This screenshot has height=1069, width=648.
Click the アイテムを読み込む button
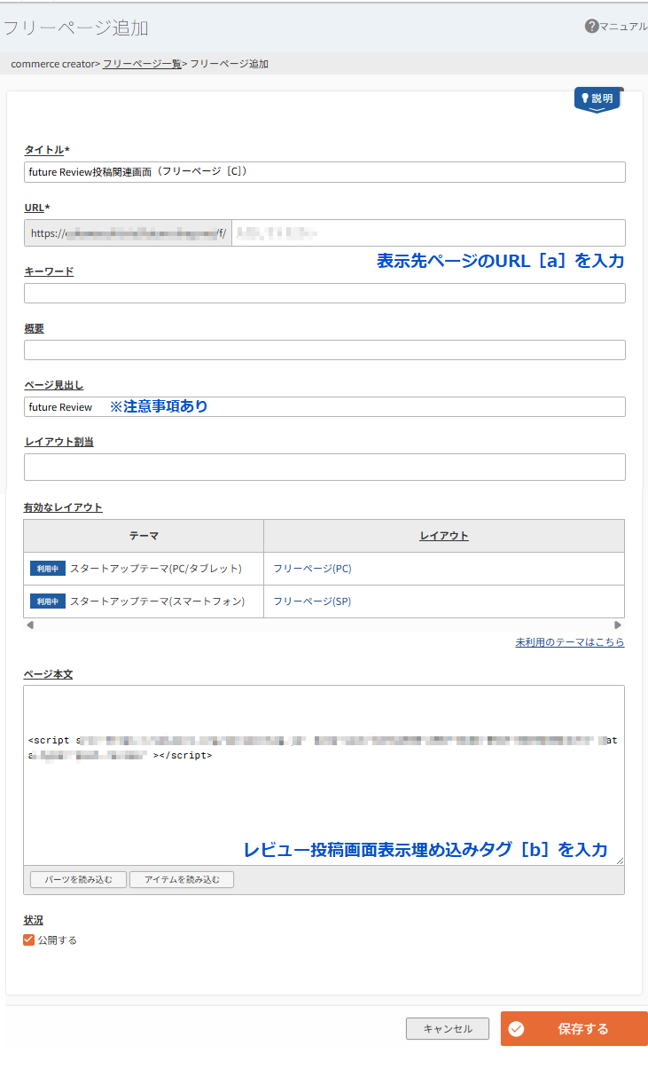tap(182, 880)
